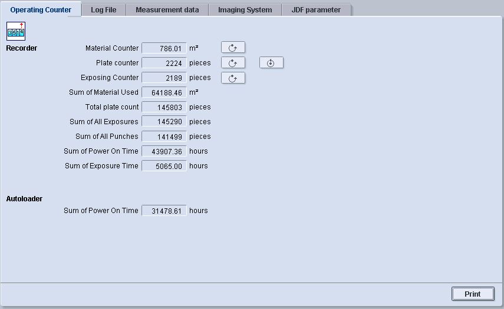Click the operating counter icon above Recorder

pyautogui.click(x=16, y=31)
